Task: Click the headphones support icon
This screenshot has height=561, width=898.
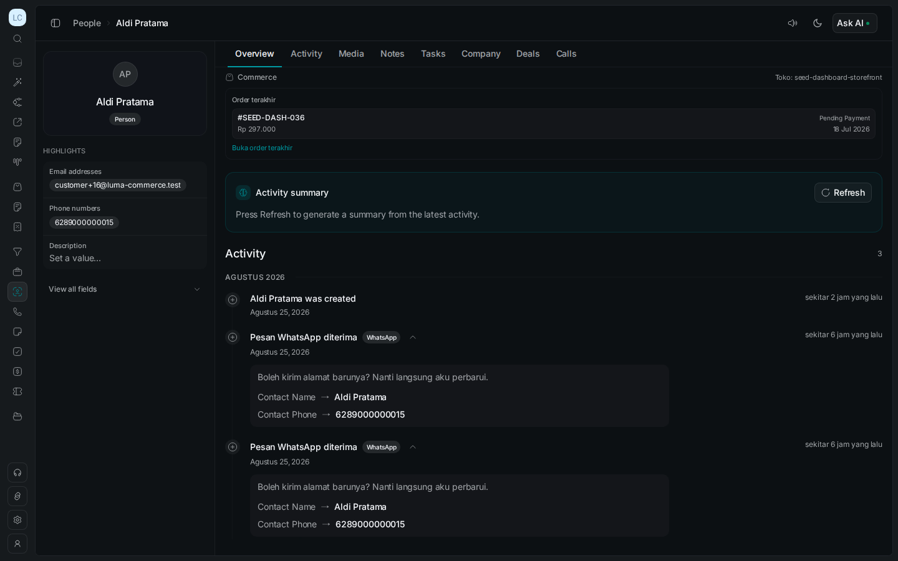Action: click(x=17, y=472)
